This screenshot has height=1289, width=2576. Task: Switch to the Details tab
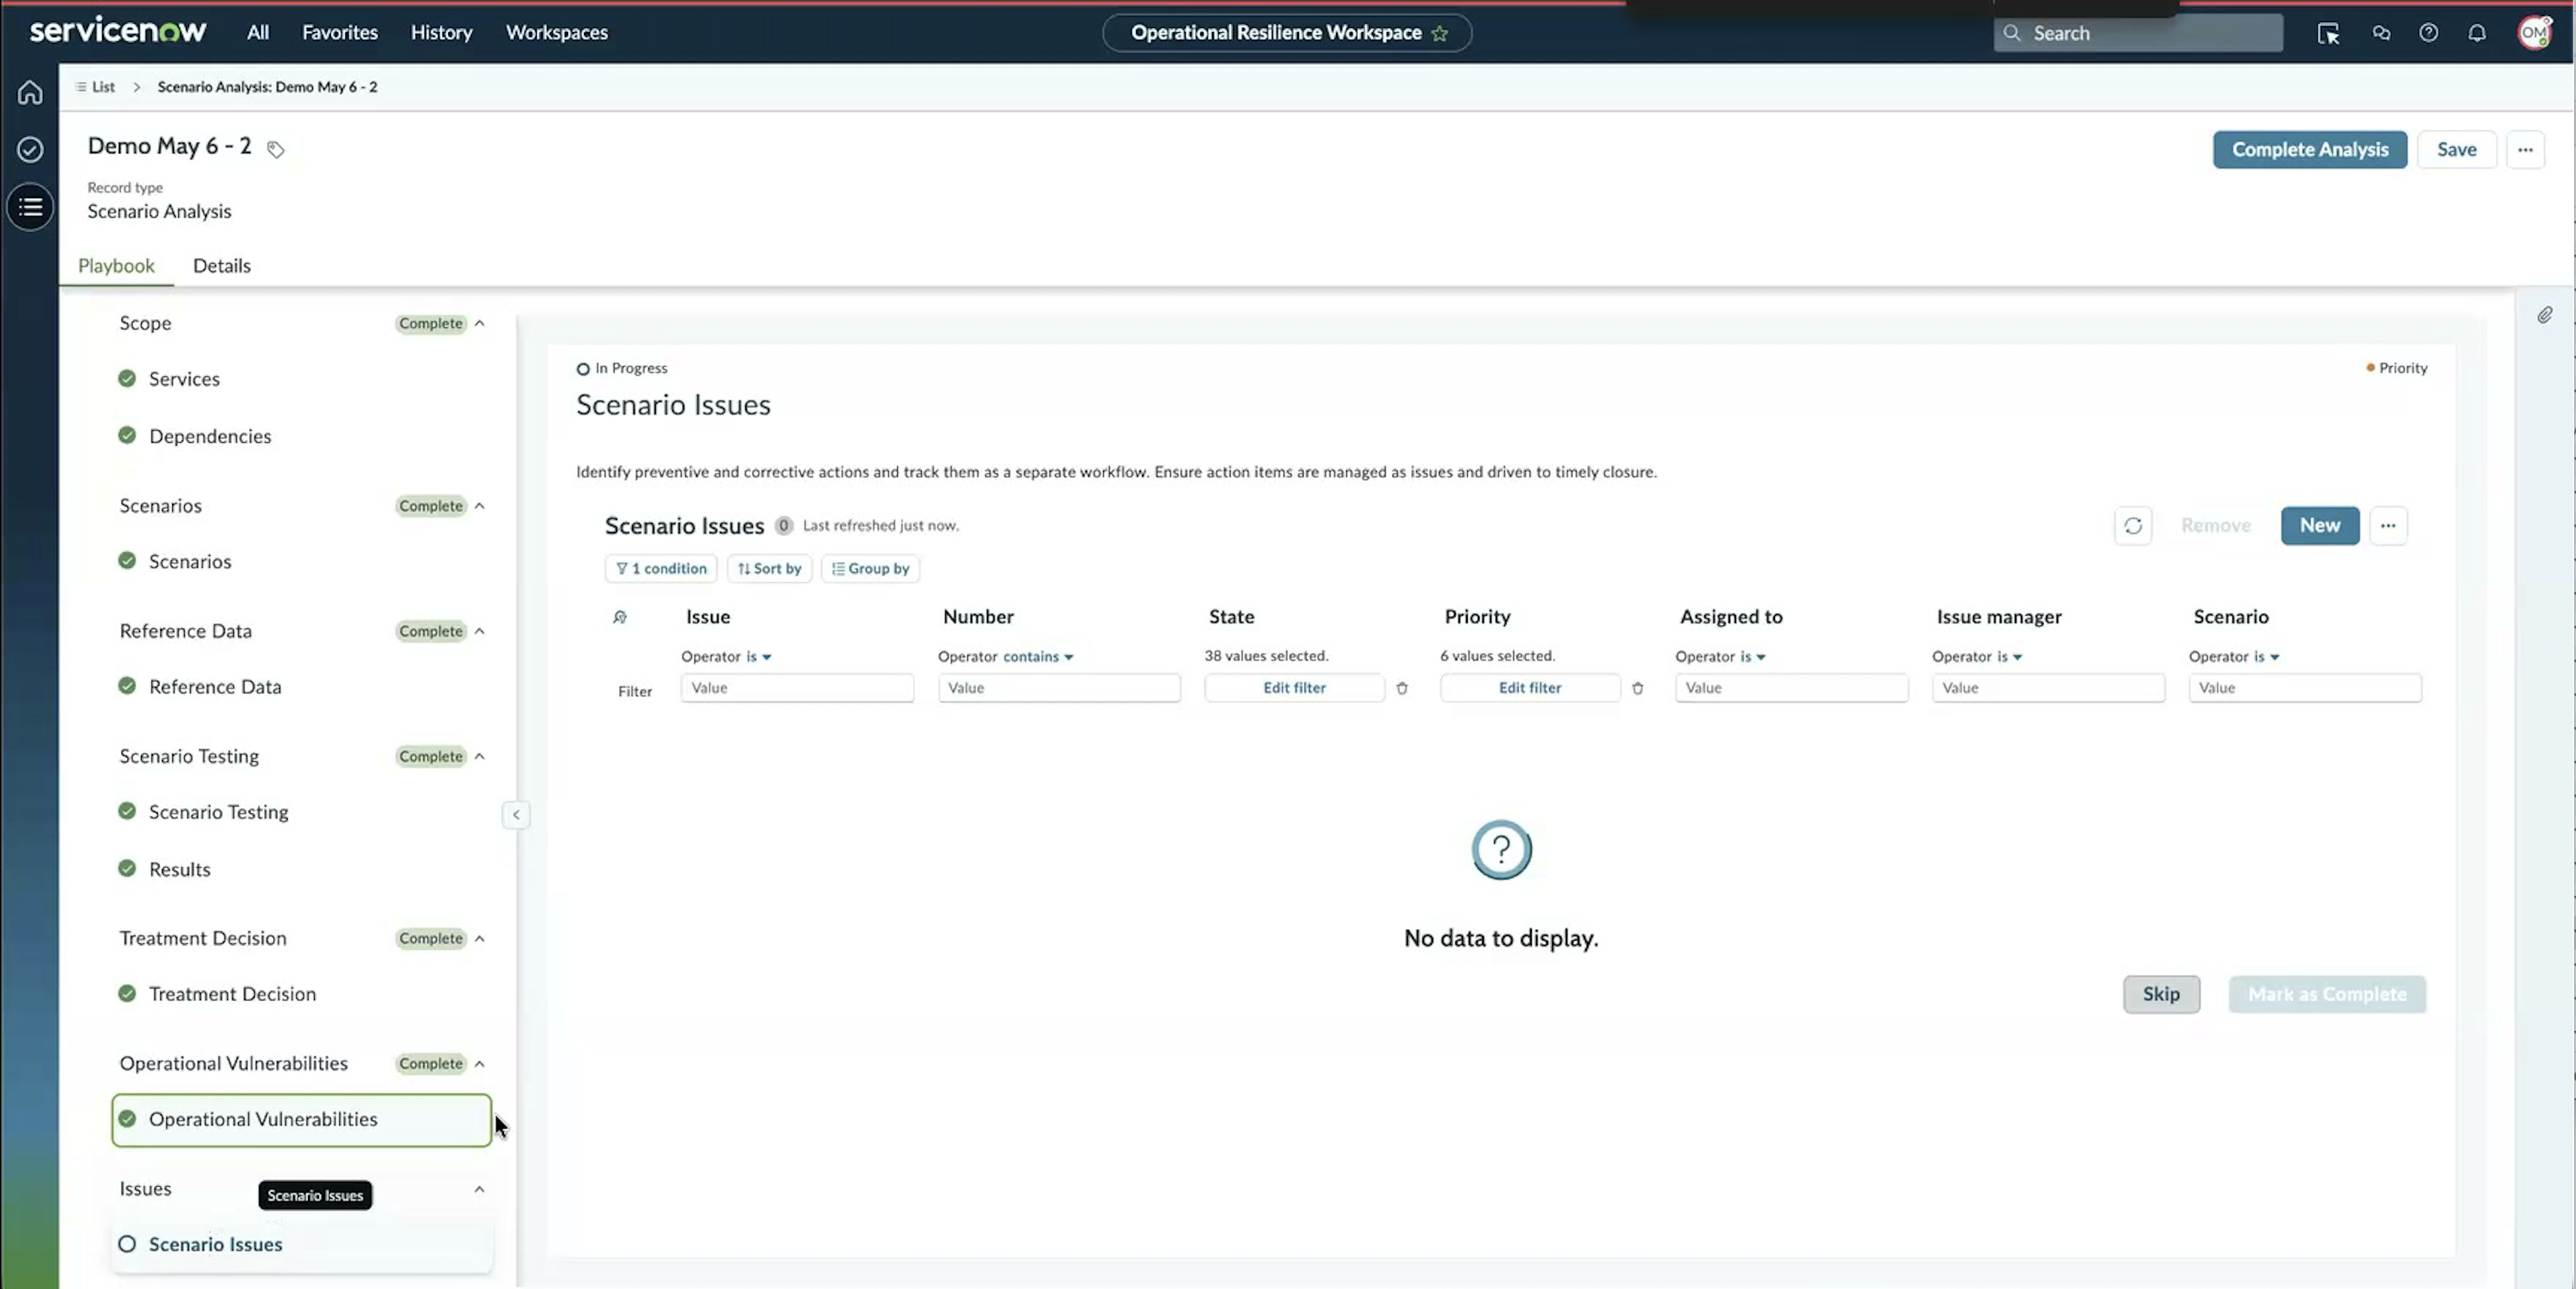(222, 266)
